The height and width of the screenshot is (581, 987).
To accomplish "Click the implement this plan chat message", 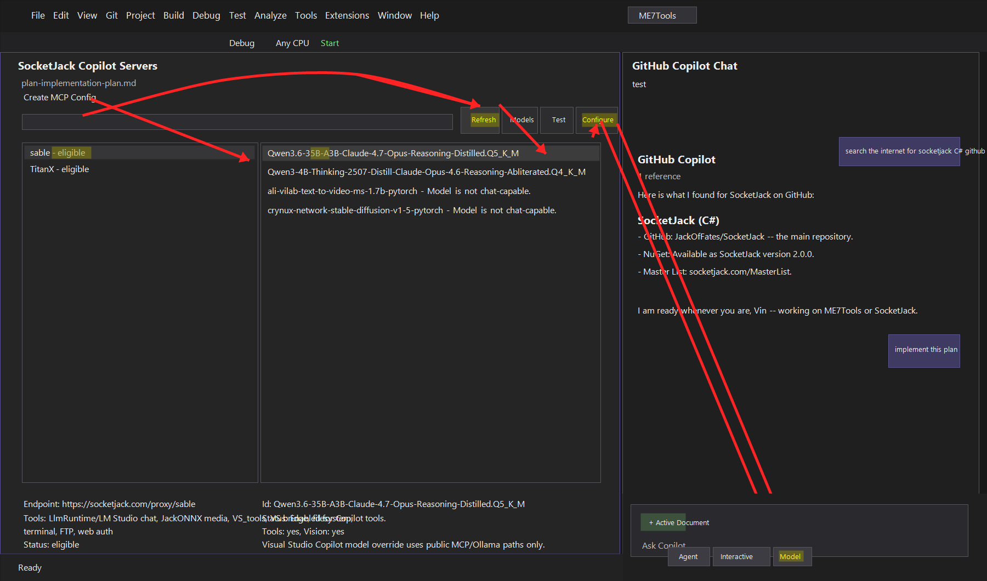I will click(x=924, y=351).
